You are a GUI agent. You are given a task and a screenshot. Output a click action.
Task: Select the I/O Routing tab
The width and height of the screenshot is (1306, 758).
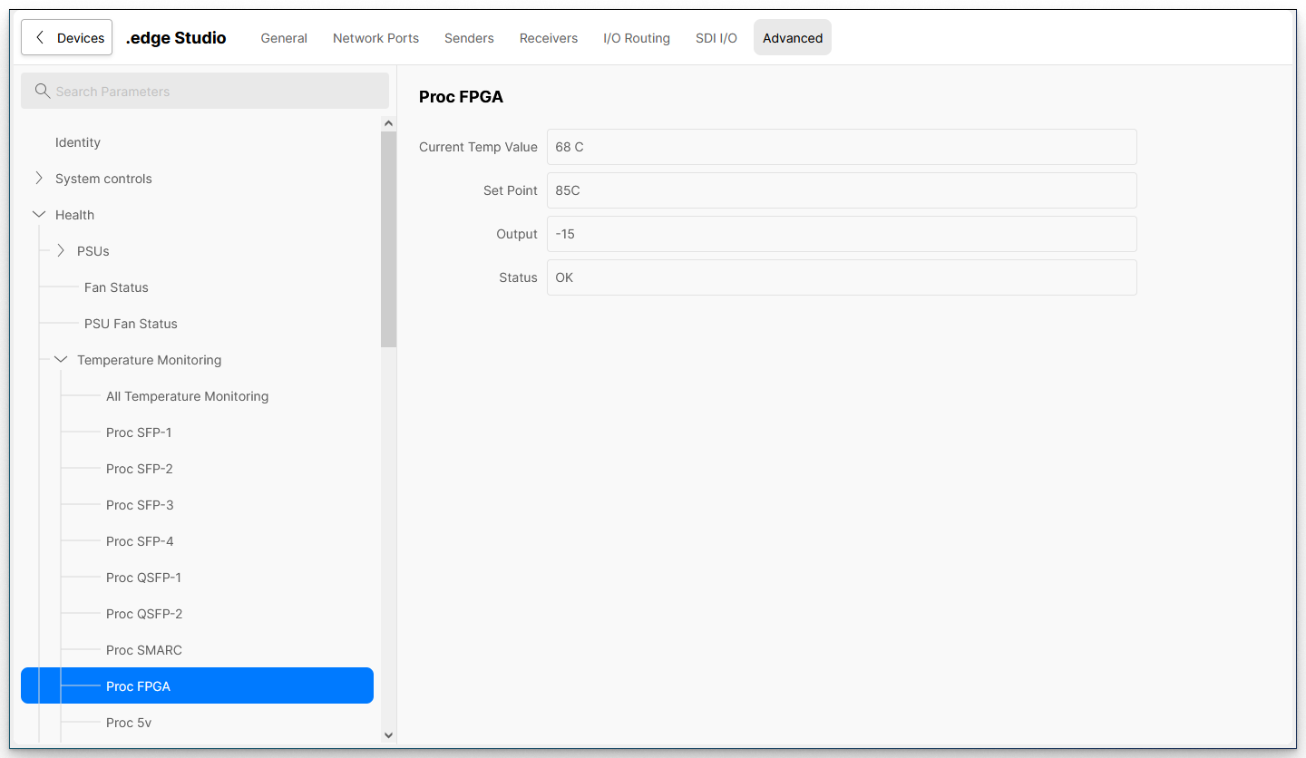(637, 38)
